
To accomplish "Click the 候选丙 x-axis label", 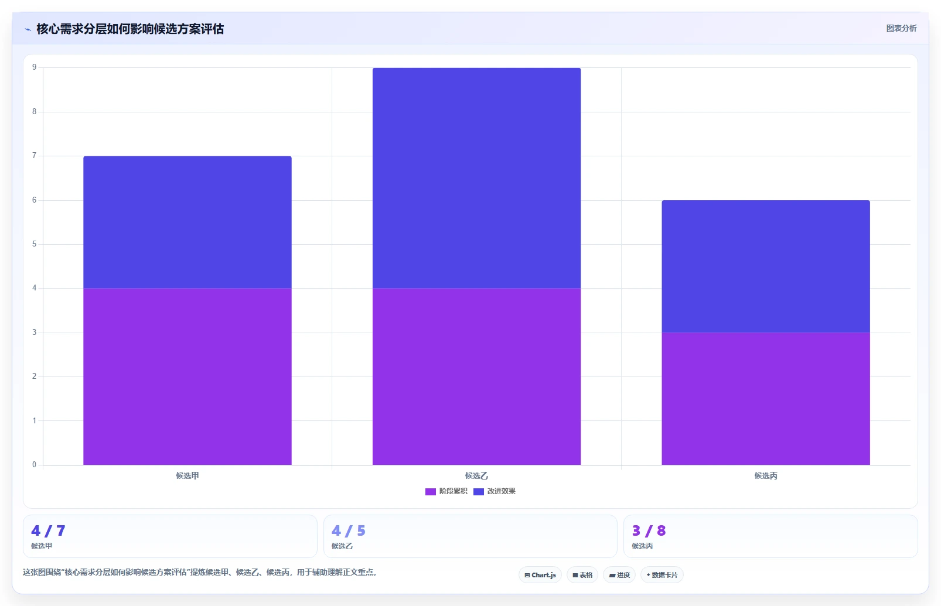I will coord(766,476).
